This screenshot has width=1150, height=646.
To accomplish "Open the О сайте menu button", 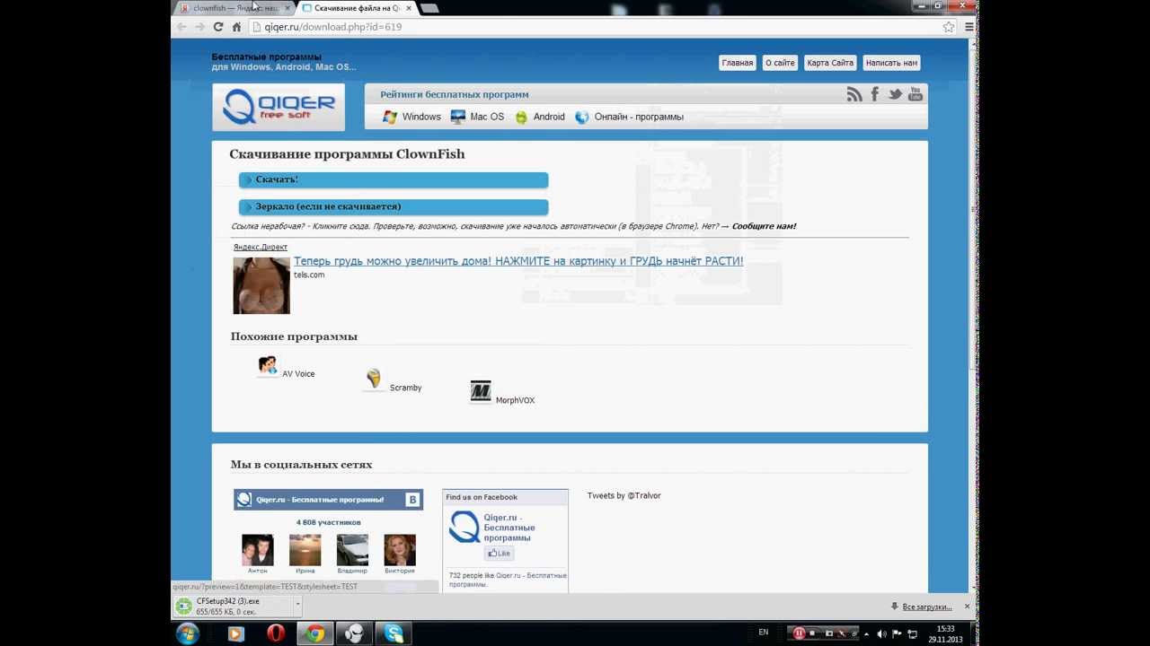I will 780,63.
